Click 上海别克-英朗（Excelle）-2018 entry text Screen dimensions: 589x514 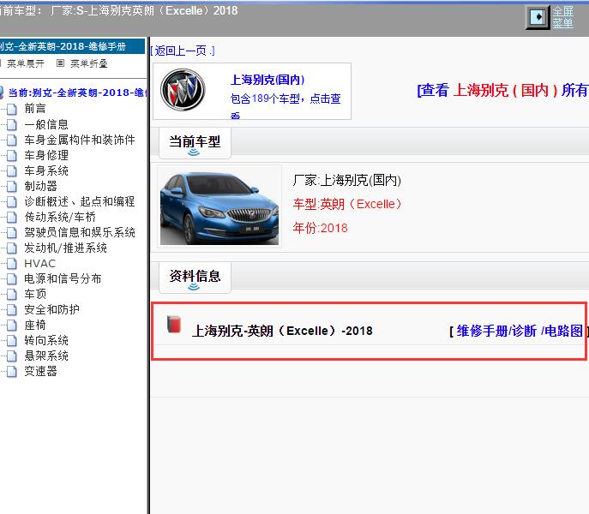click(x=282, y=331)
